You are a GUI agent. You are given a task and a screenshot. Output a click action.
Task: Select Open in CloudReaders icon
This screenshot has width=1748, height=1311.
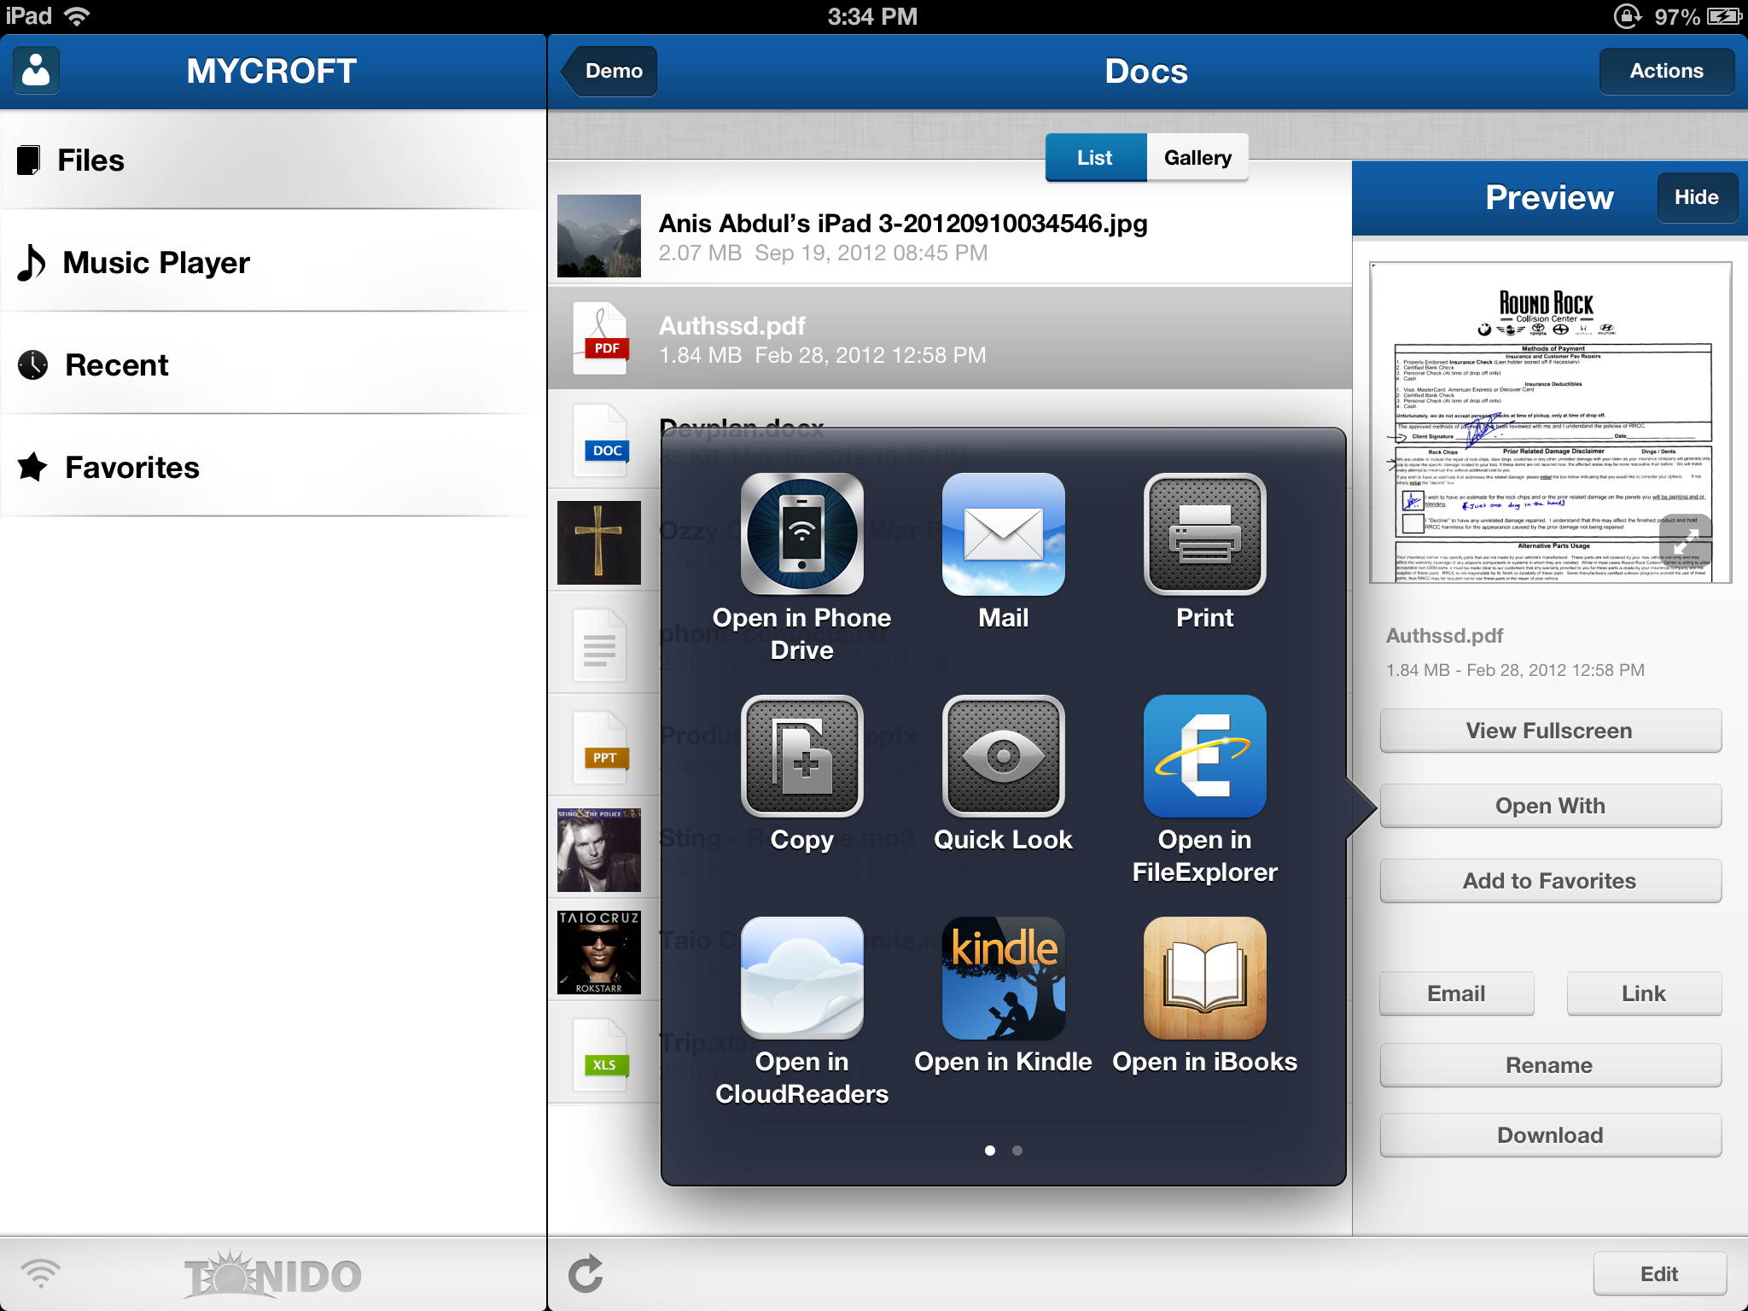pos(801,978)
